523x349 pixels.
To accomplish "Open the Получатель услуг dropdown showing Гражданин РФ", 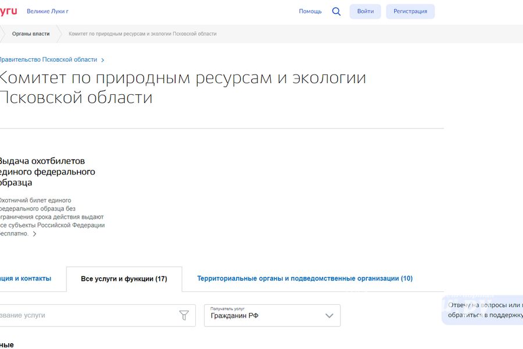I will [x=271, y=315].
